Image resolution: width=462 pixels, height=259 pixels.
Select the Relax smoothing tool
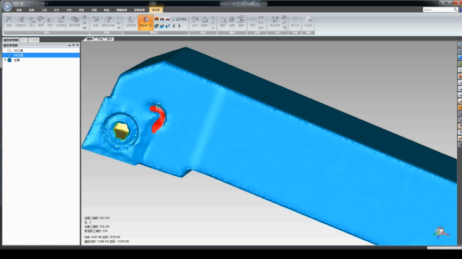[95, 22]
